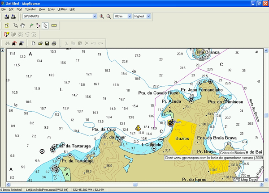This screenshot has height=193, width=269.
Task: Open the Transfer menu
Action: coord(30,9)
